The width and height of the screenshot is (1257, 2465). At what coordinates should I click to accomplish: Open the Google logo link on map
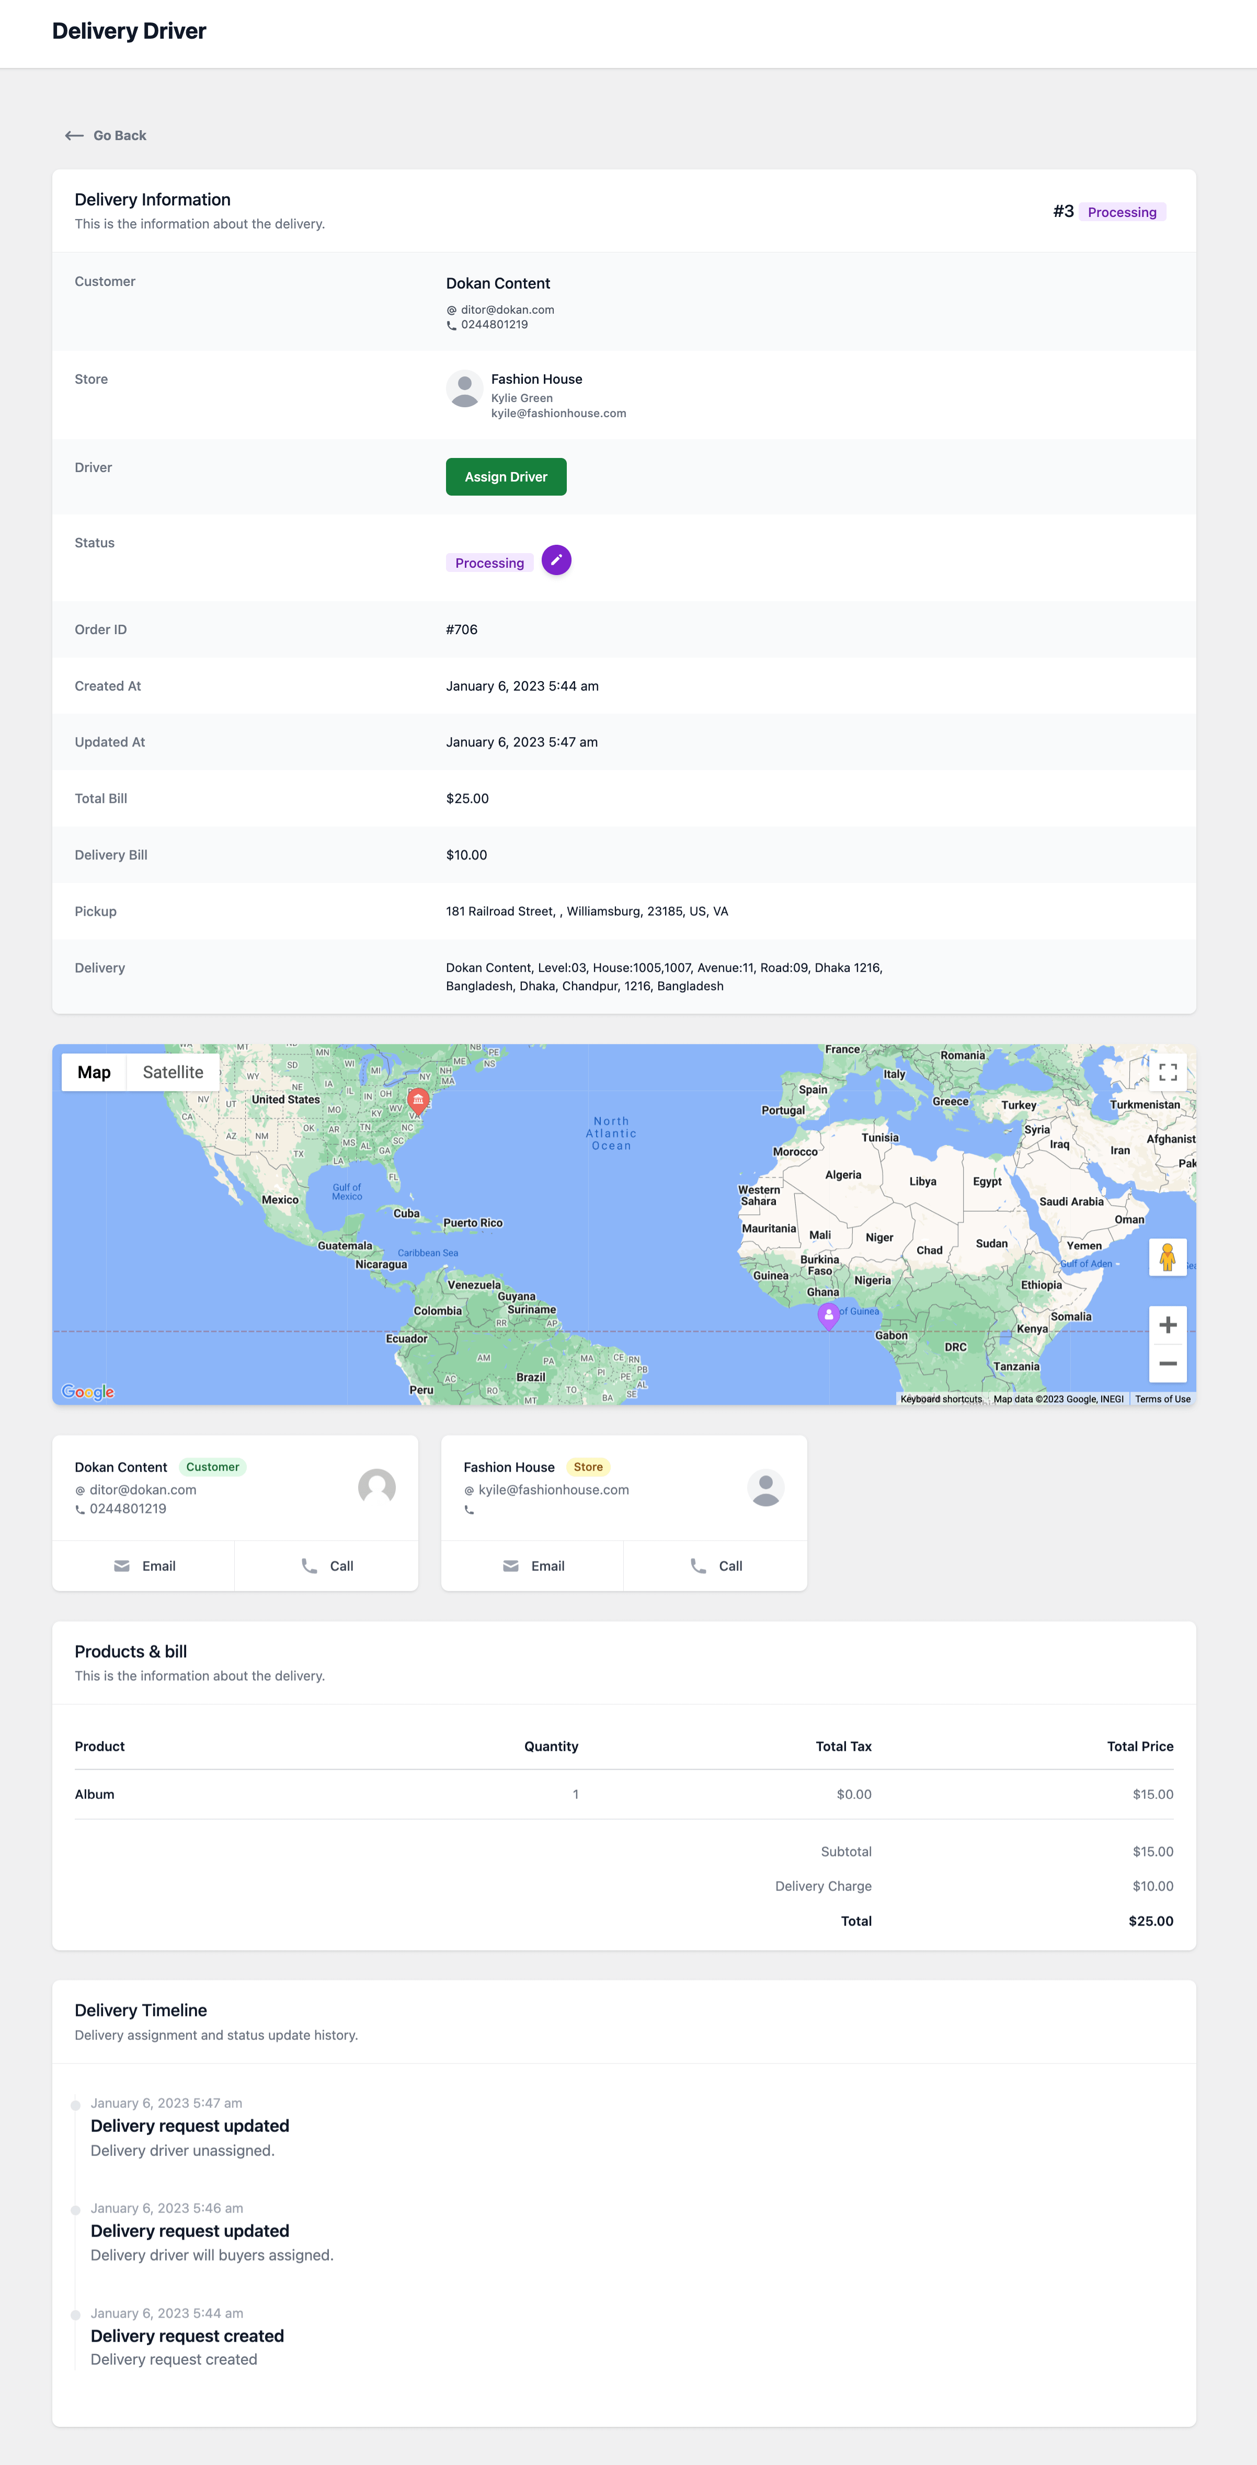[88, 1391]
